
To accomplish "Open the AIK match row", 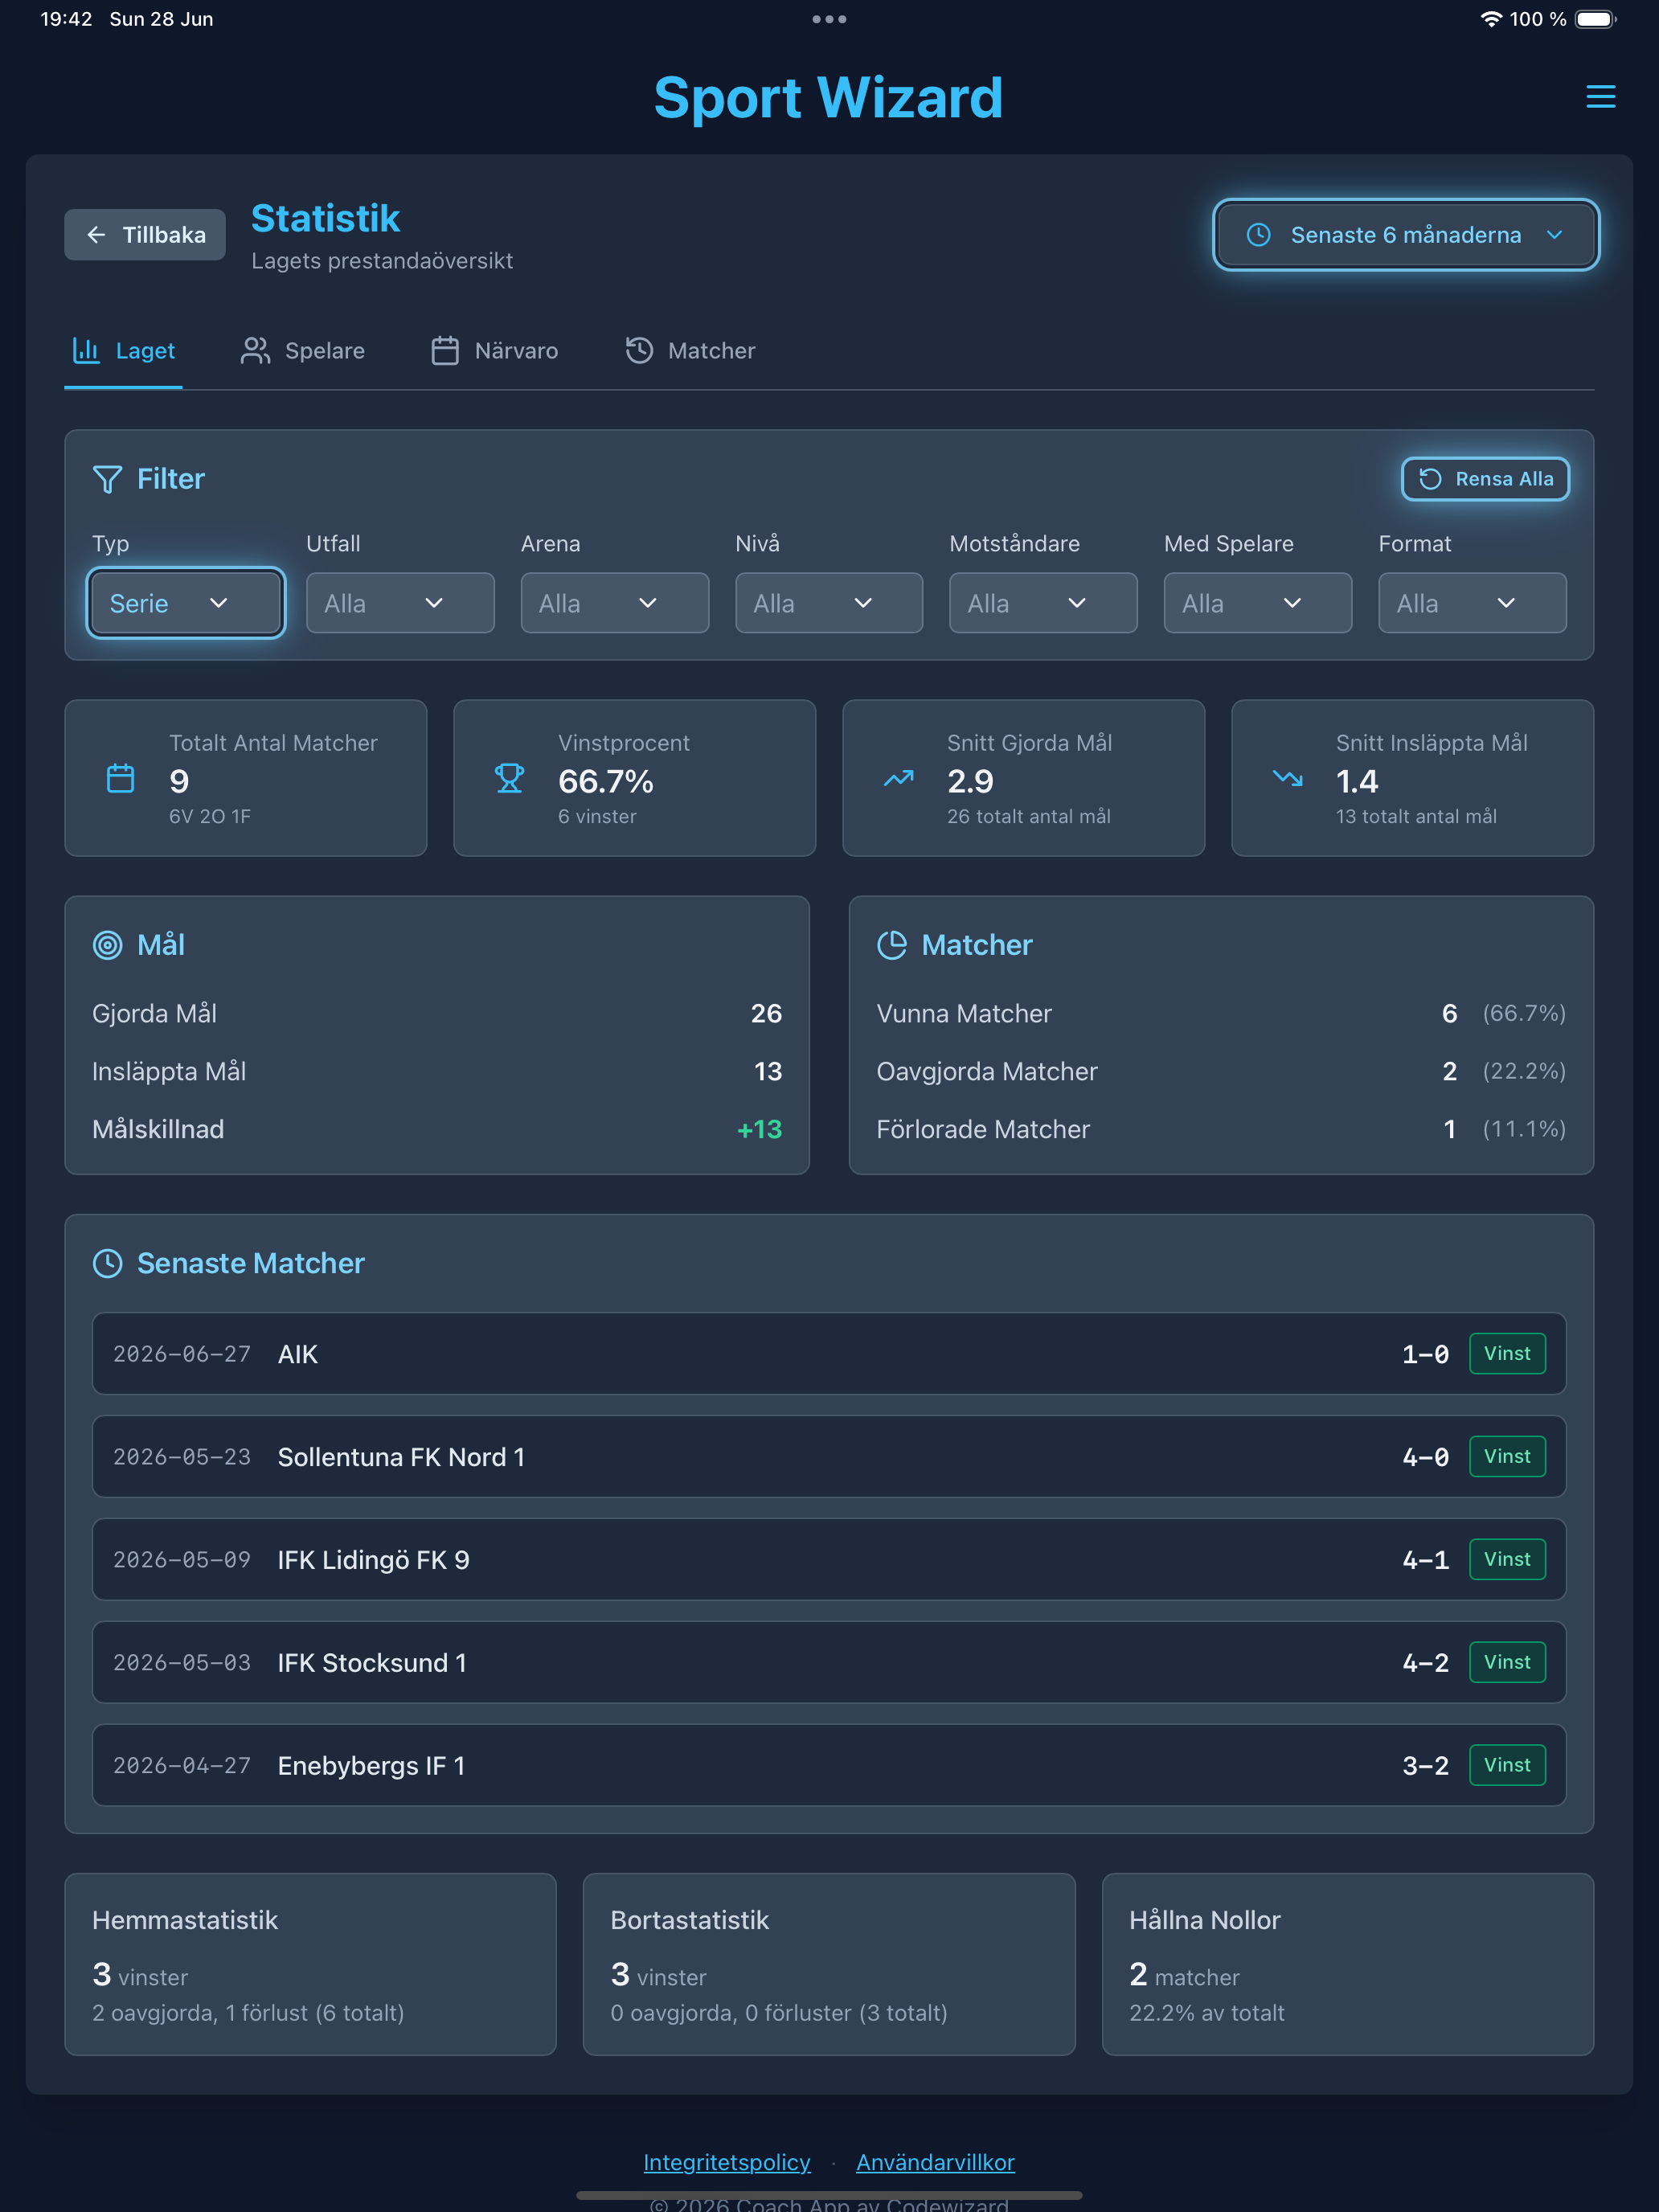I will pyautogui.click(x=829, y=1354).
